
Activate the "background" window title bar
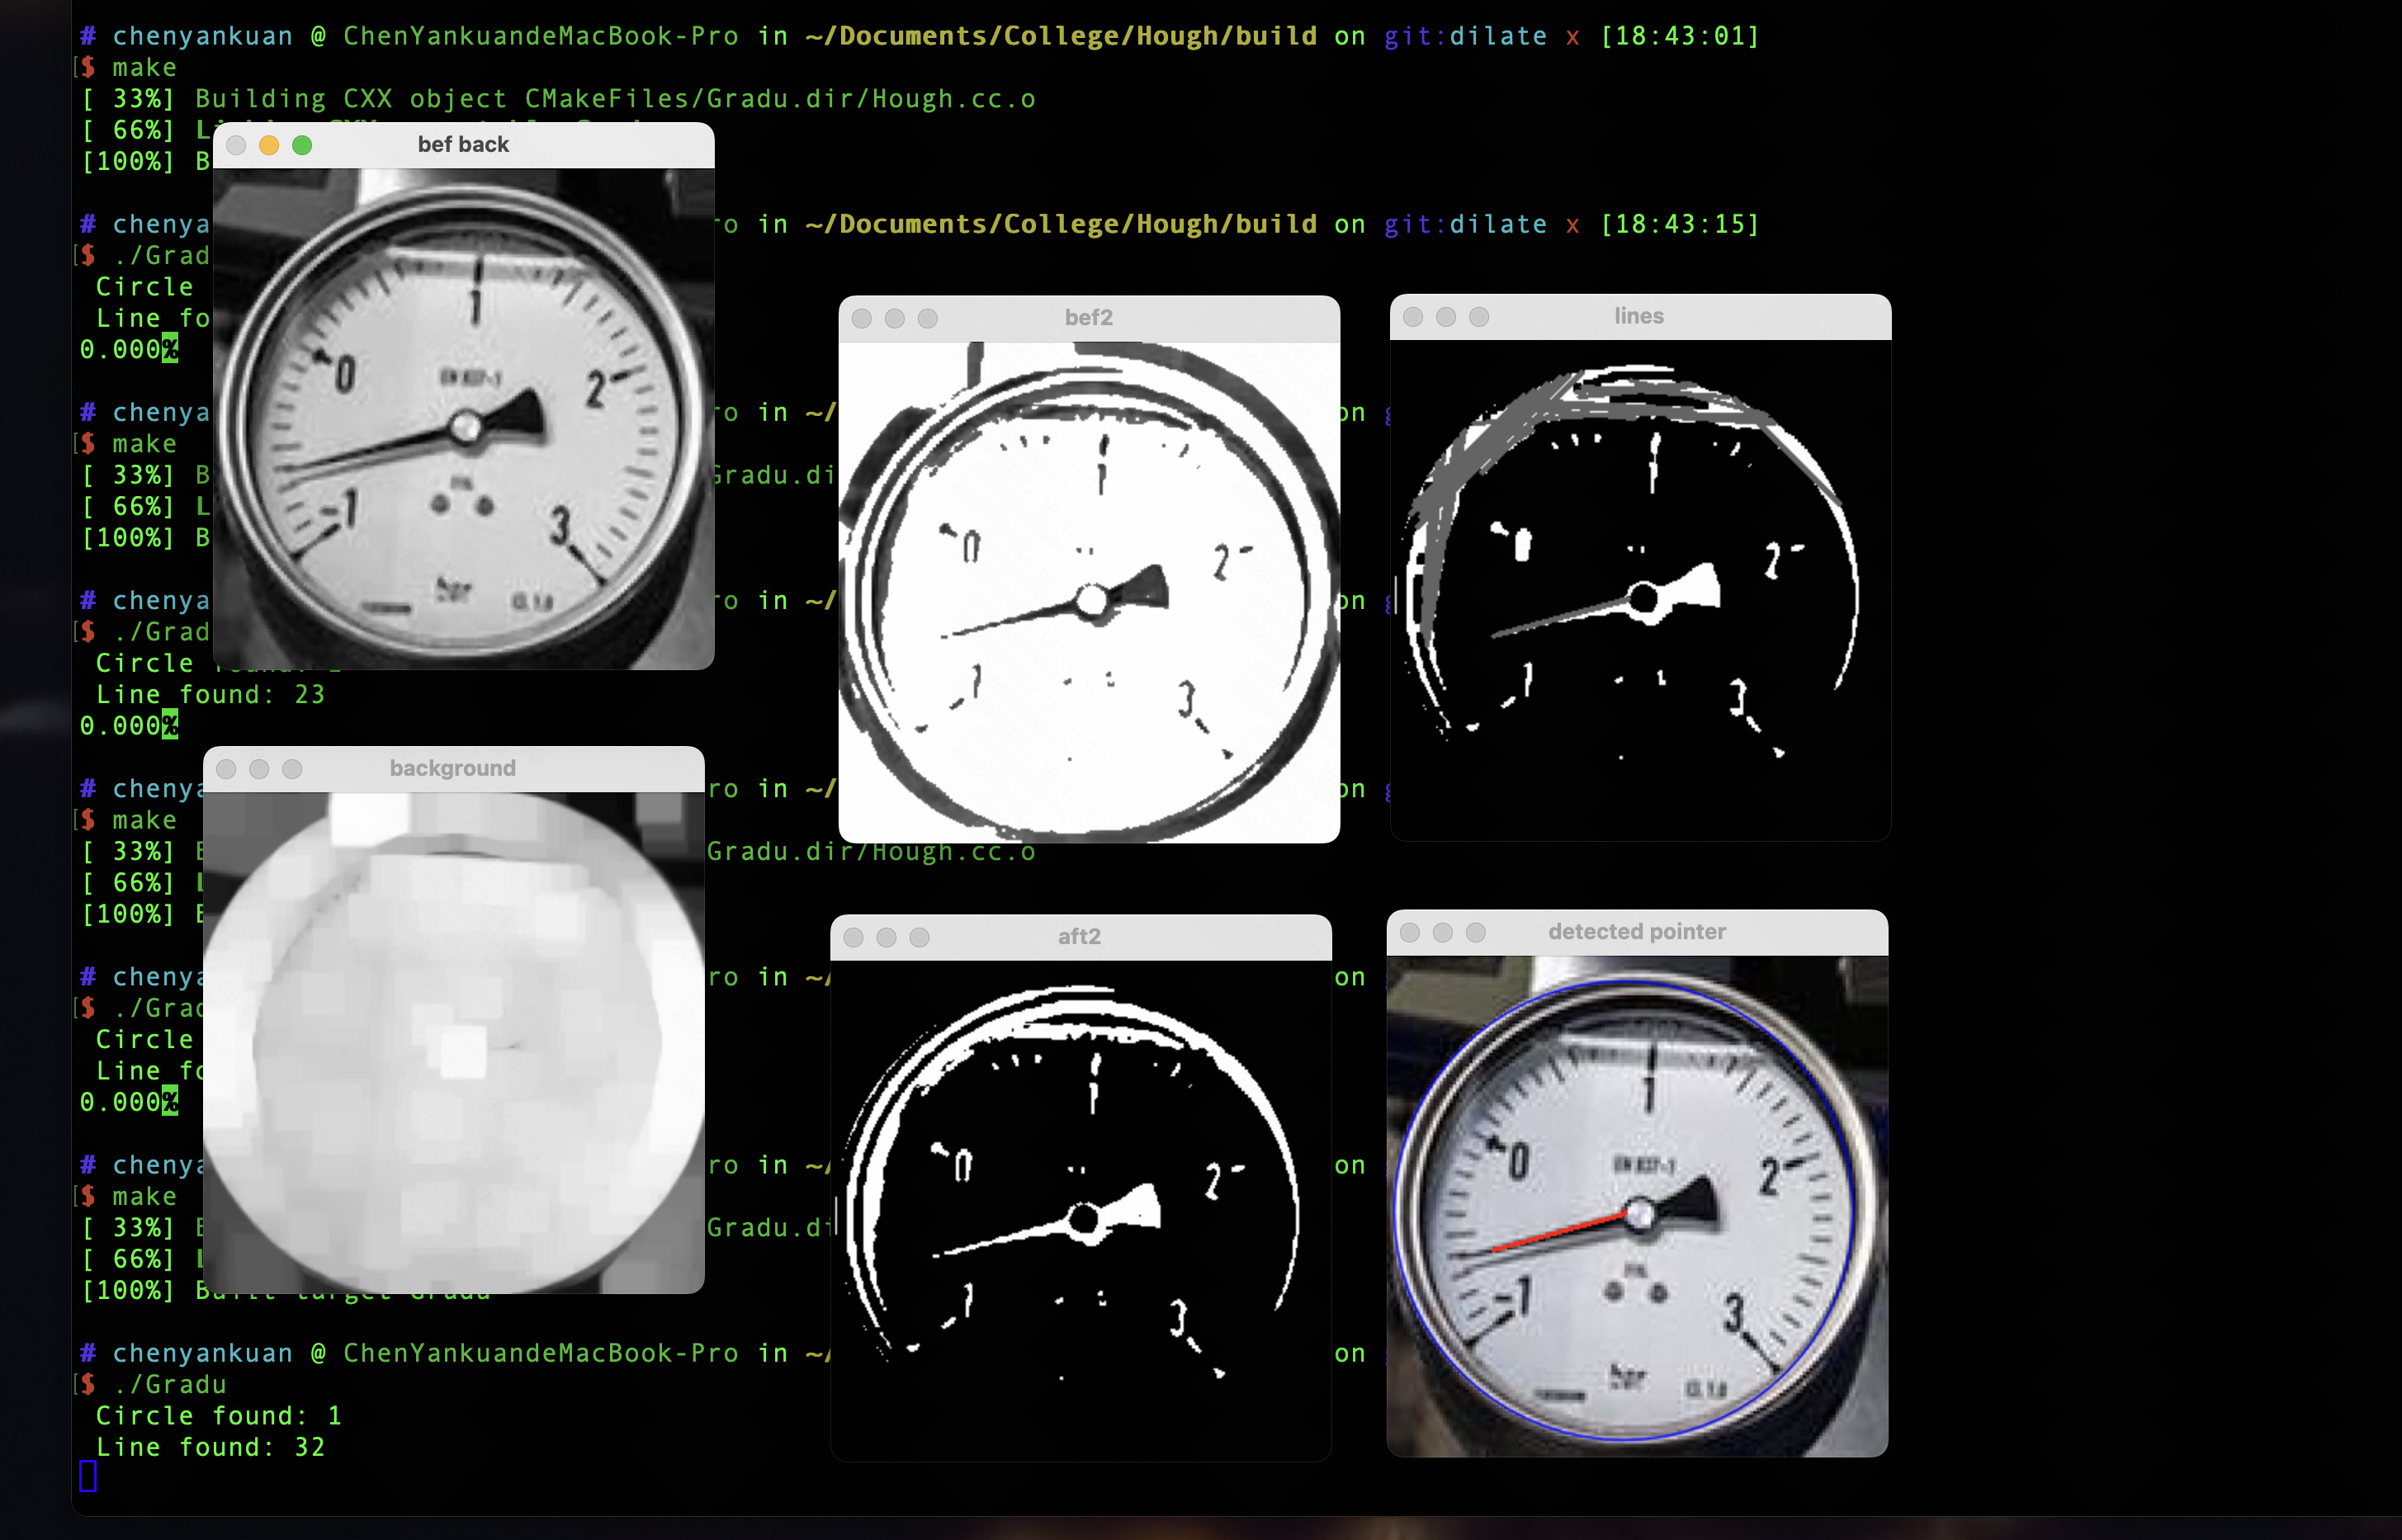pyautogui.click(x=452, y=769)
